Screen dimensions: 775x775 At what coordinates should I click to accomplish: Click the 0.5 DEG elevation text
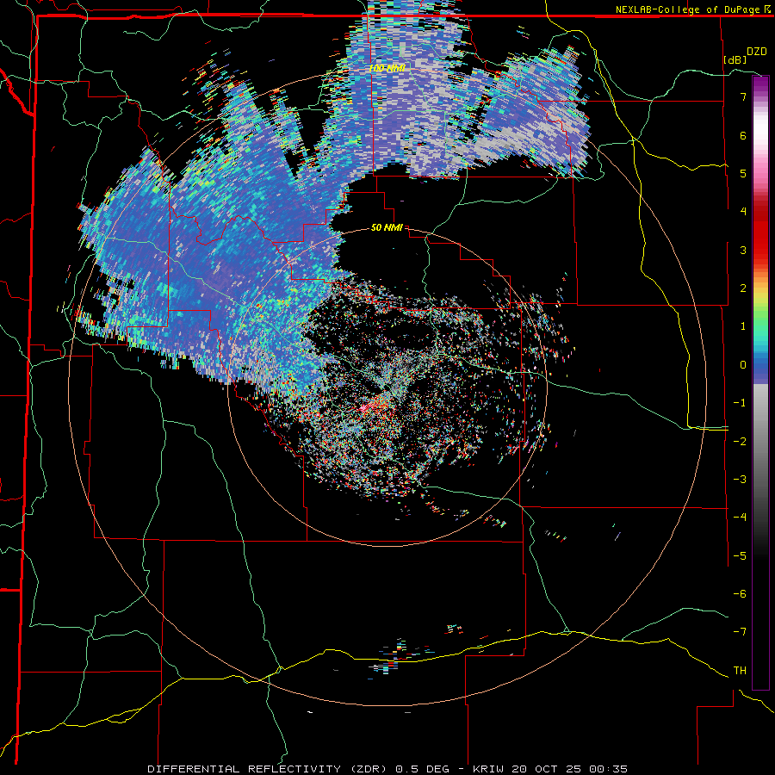(422, 769)
